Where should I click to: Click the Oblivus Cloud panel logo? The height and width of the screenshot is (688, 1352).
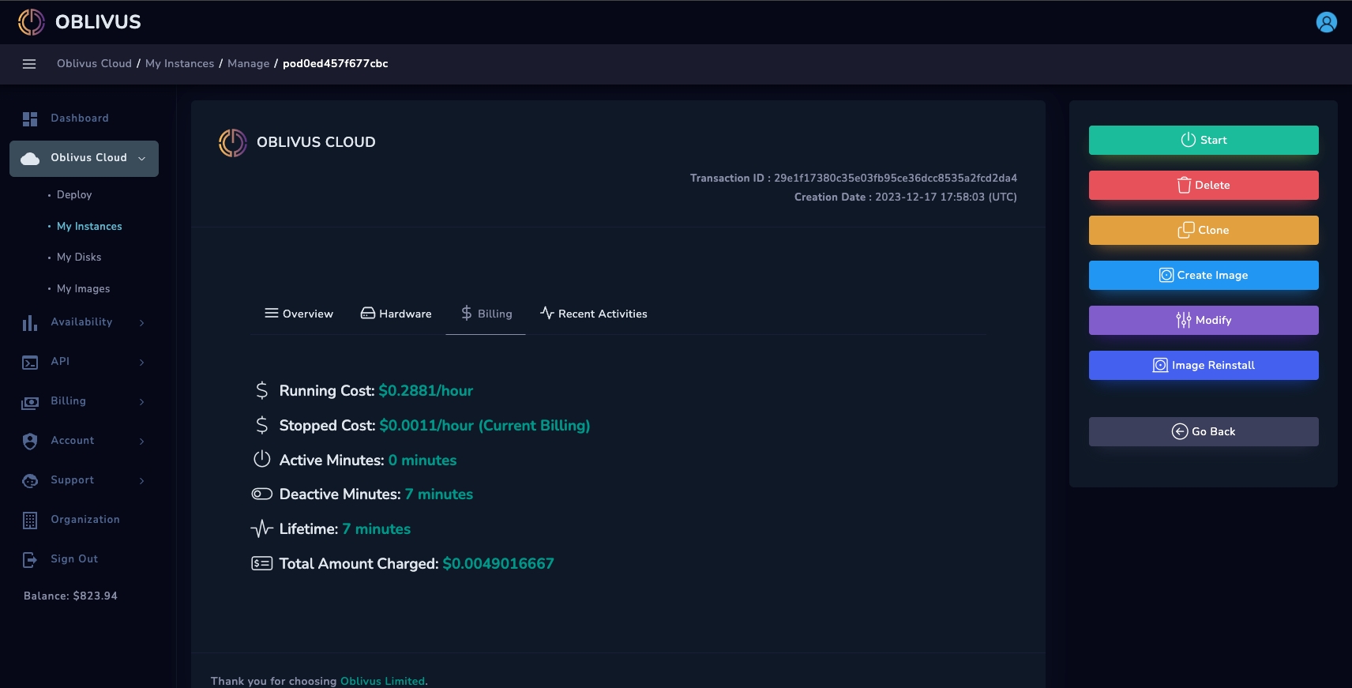(233, 143)
